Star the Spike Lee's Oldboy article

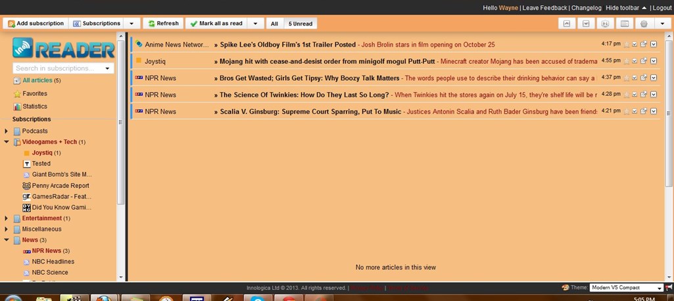[626, 44]
